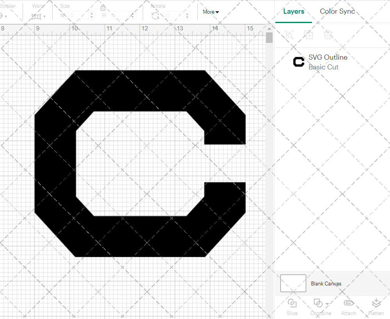Click the Attach paperclip icon
The width and height of the screenshot is (390, 319).
[348, 303]
